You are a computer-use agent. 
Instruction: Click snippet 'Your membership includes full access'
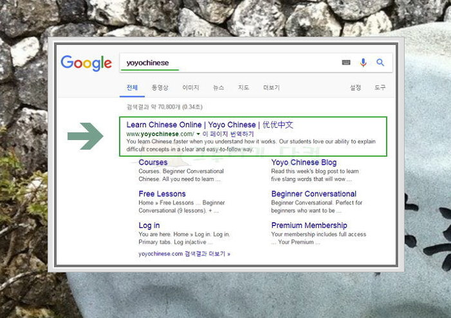[x=318, y=234]
